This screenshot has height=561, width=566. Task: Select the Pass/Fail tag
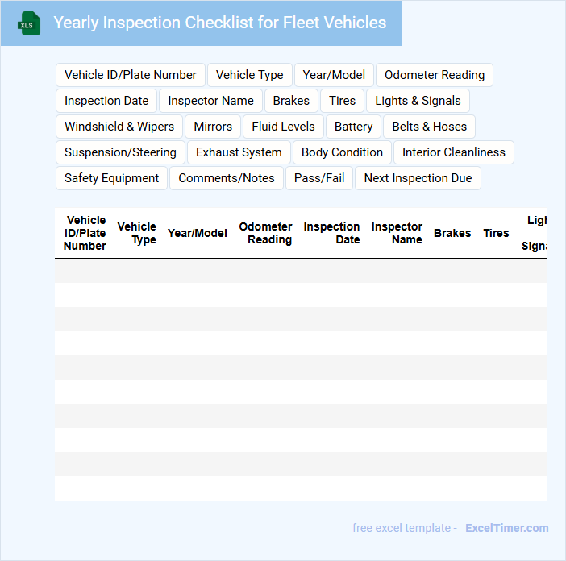pos(319,178)
